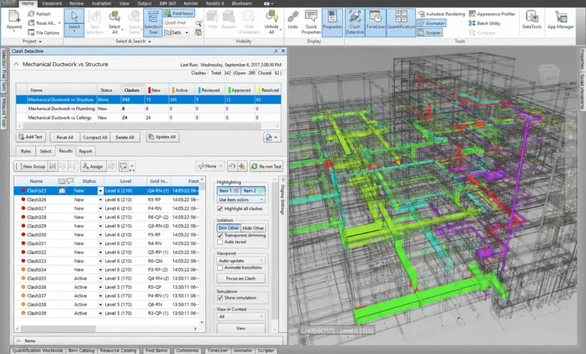The image size is (586, 354).
Task: Collapse the Mechanical Ductwork vs Structure header
Action: (16, 64)
